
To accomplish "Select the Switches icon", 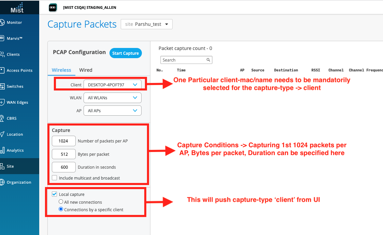I will tap(2, 86).
